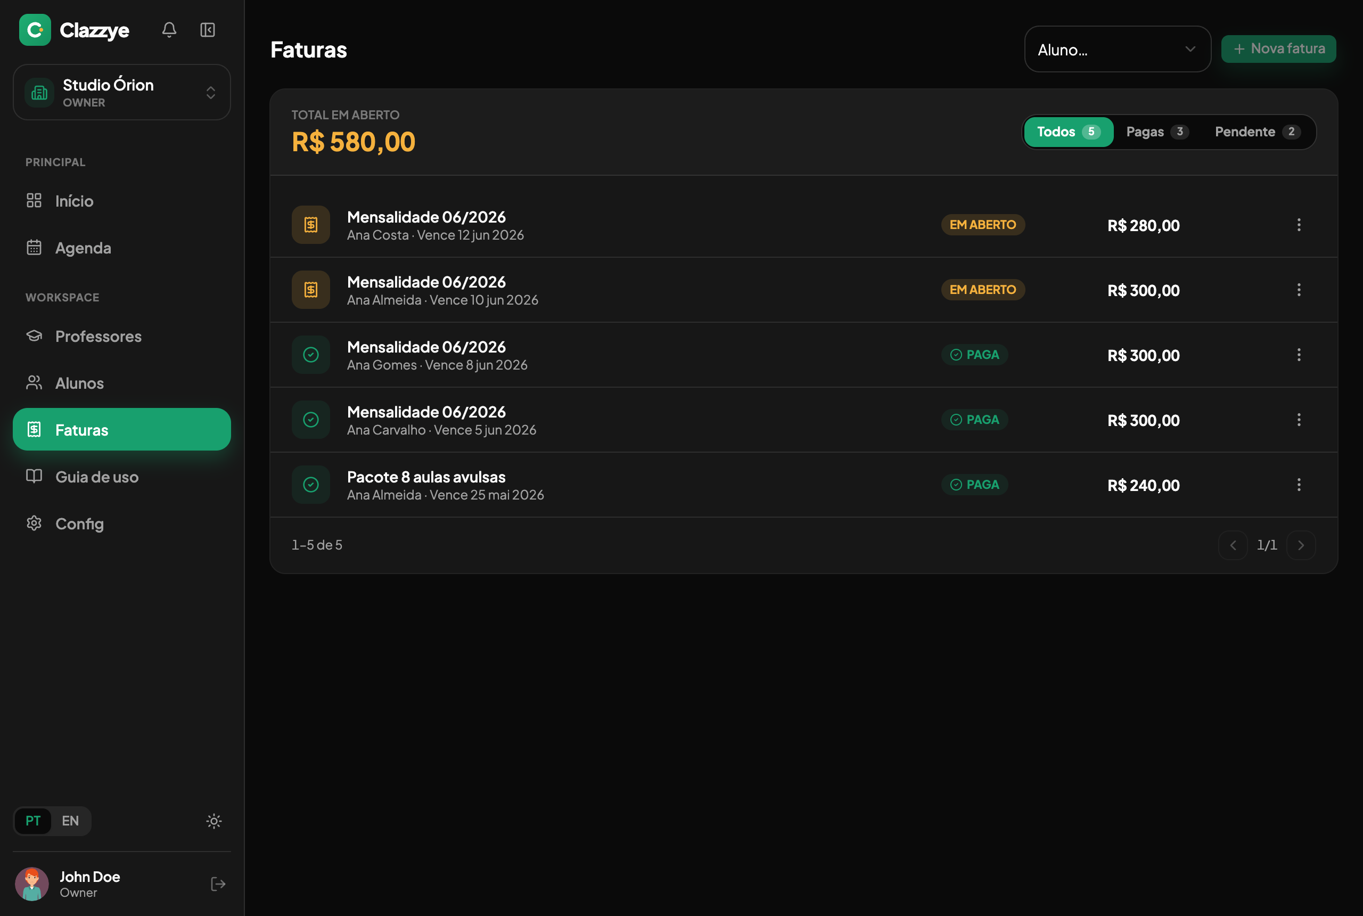Switch language to EN
Screen dimensions: 1363x916
tap(70, 821)
